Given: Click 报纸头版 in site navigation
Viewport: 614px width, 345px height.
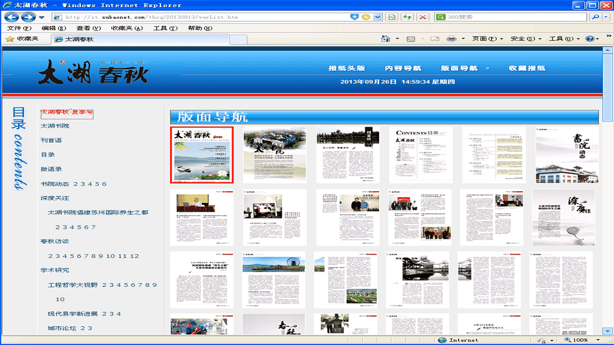Looking at the screenshot, I should (347, 68).
